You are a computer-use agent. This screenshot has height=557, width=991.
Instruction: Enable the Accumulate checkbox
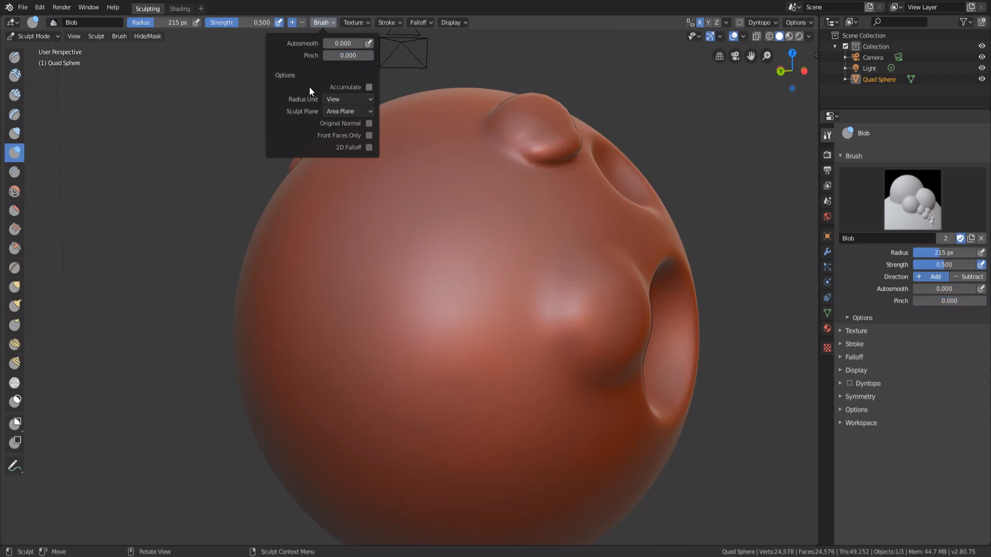[369, 87]
